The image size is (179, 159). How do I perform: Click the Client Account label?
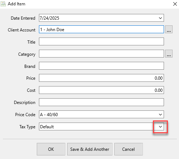click(21, 30)
